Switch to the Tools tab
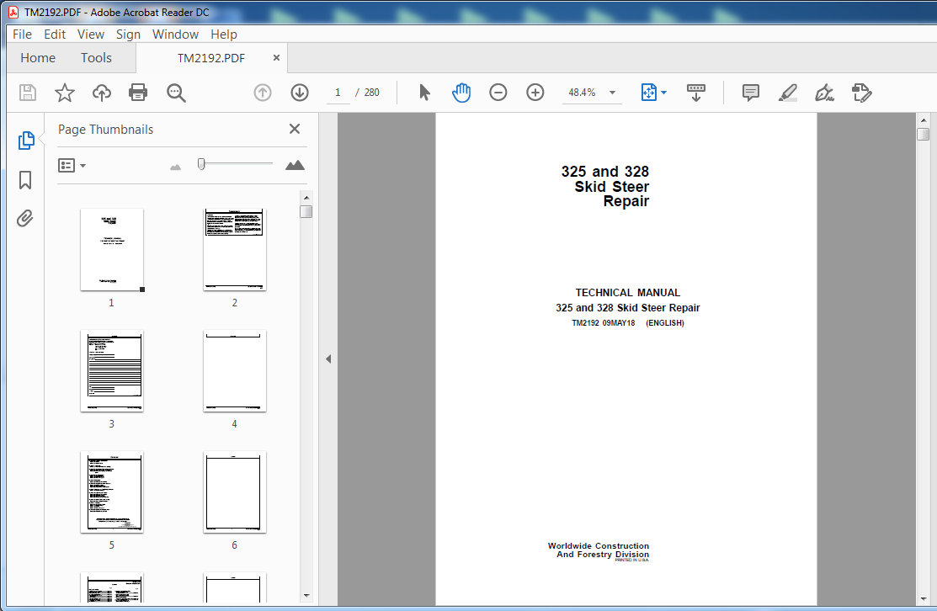 click(x=96, y=58)
